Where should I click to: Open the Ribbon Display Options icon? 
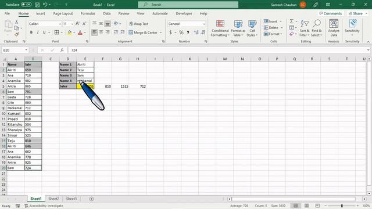(328, 5)
